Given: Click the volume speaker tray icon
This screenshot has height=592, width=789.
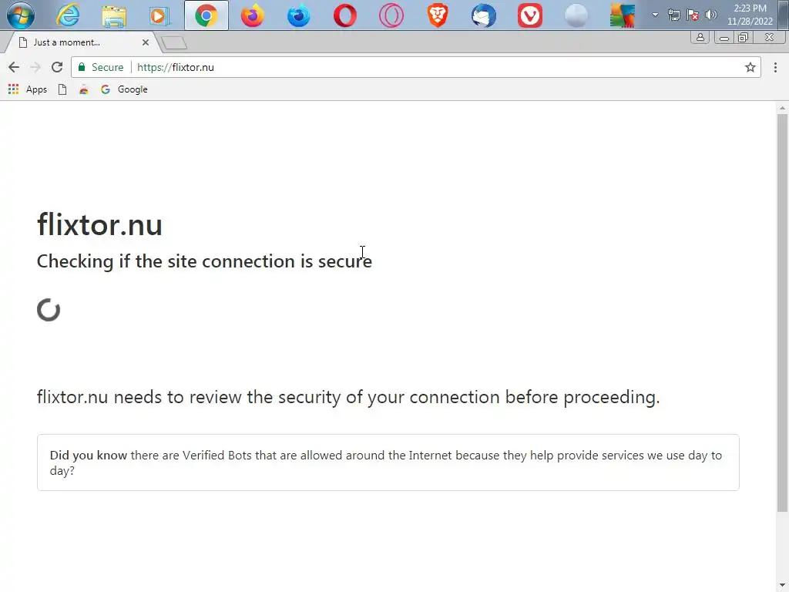Looking at the screenshot, I should [x=711, y=15].
